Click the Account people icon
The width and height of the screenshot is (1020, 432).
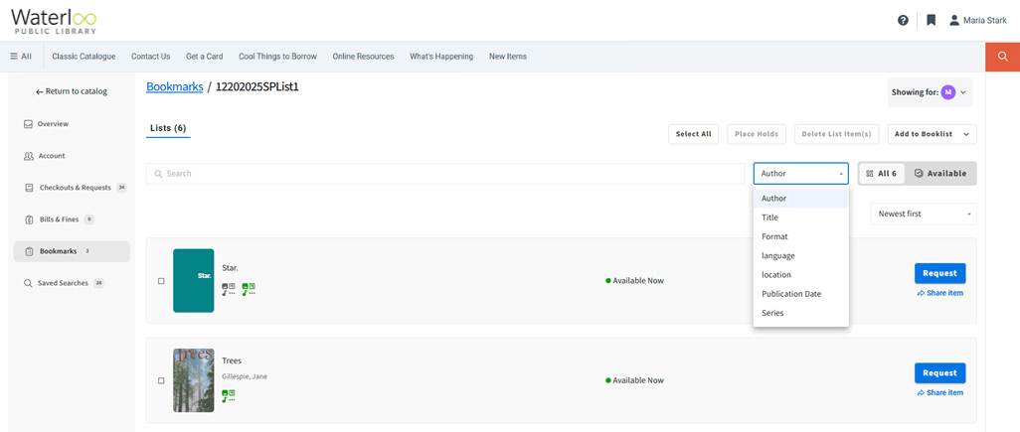coord(28,156)
